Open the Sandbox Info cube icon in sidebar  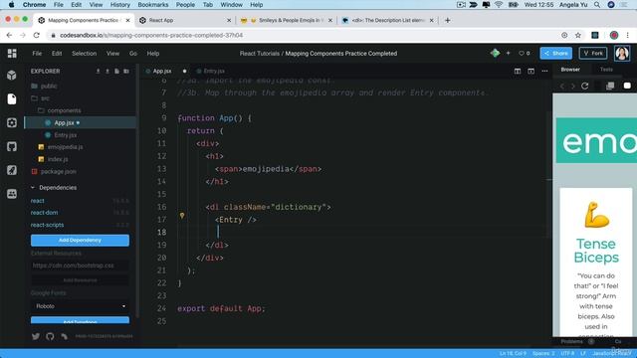[x=12, y=76]
